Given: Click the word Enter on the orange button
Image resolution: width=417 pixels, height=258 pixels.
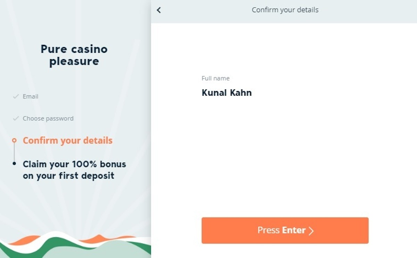Looking at the screenshot, I should (x=294, y=230).
